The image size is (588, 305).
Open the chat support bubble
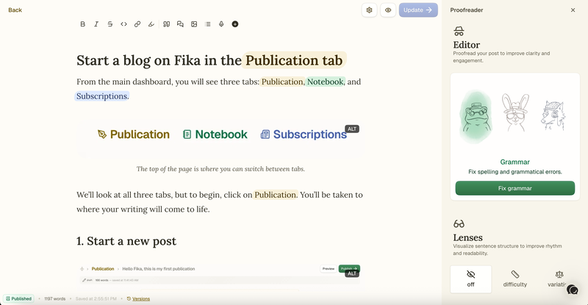pos(573,290)
